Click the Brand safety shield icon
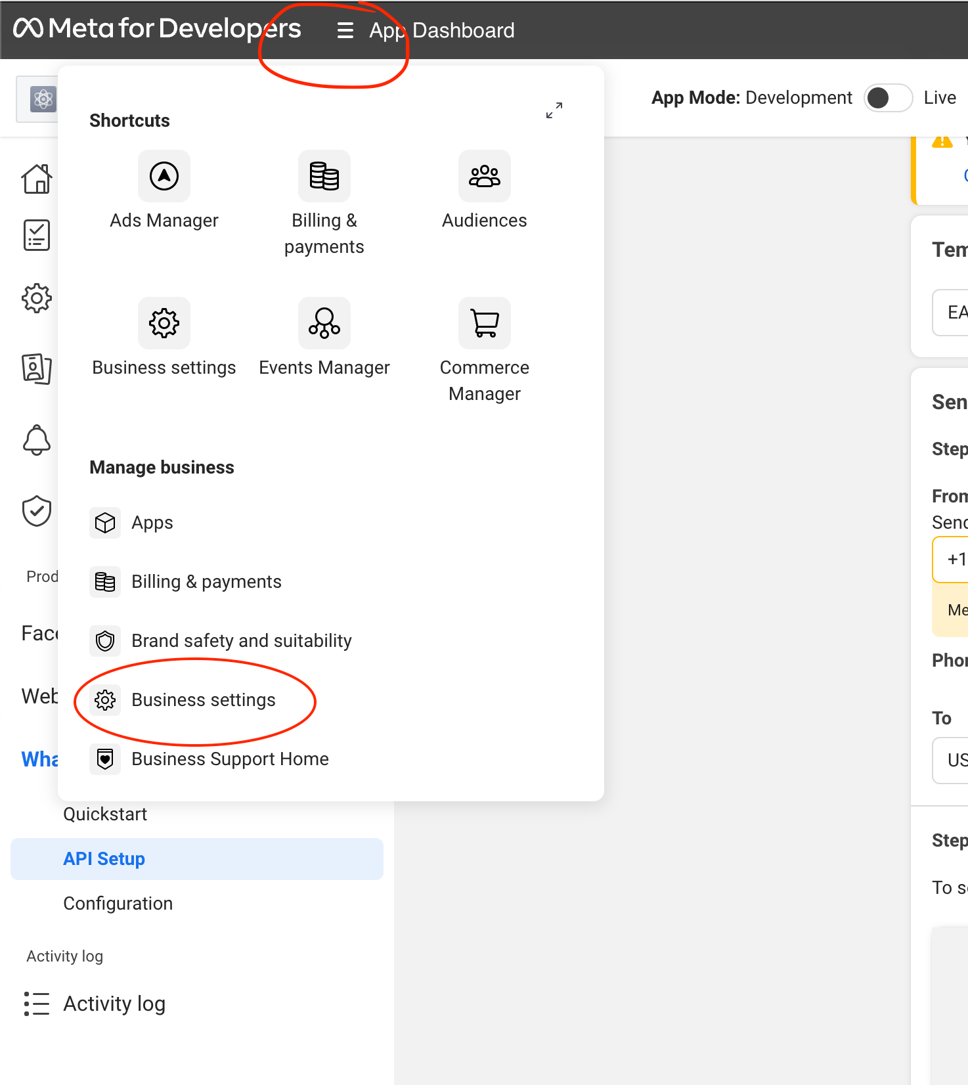The image size is (968, 1085). point(105,641)
